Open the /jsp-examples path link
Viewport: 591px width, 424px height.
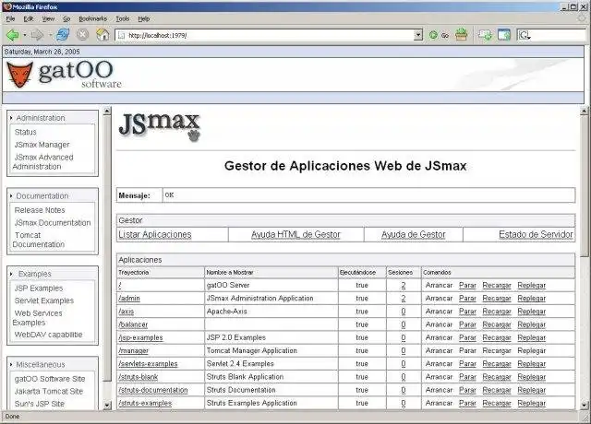(x=140, y=338)
